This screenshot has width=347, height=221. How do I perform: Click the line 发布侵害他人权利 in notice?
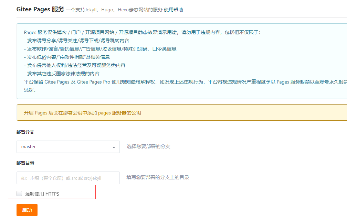pyautogui.click(x=75, y=65)
